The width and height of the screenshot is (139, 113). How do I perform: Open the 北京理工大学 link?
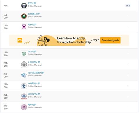pos(34,14)
